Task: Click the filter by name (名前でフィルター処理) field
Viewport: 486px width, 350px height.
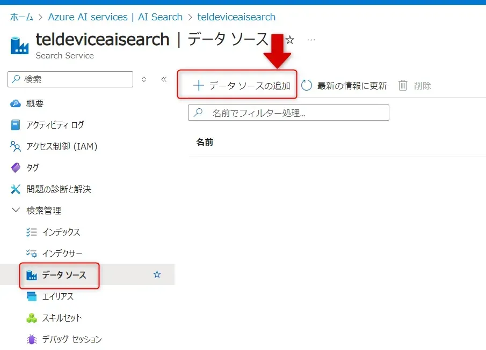Action: tap(288, 113)
